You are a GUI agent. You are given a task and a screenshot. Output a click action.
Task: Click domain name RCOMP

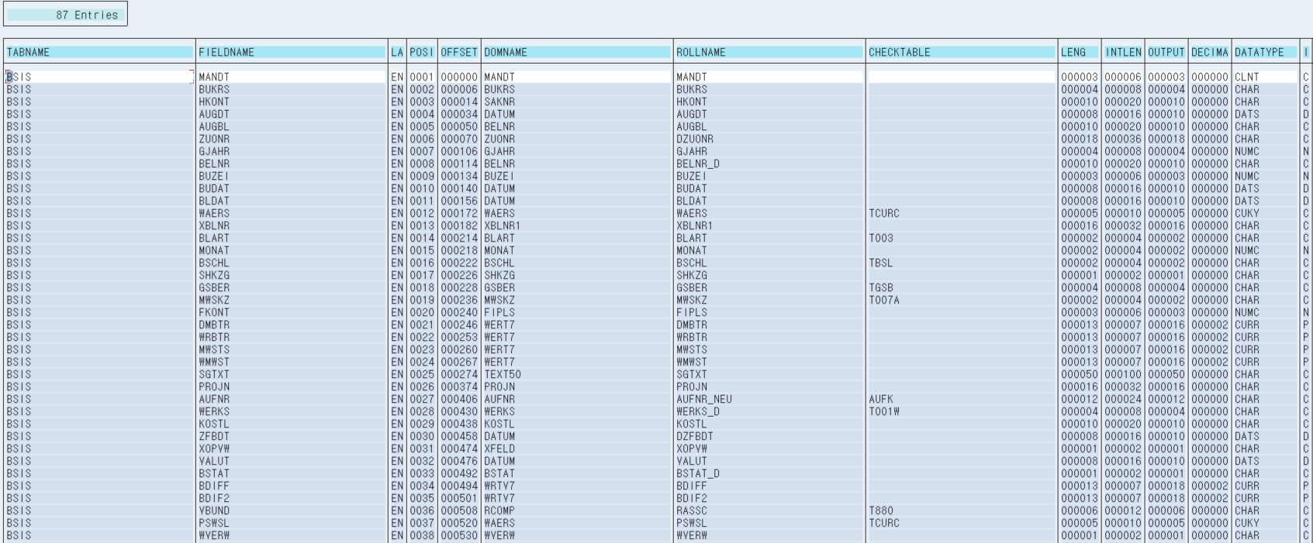point(499,510)
